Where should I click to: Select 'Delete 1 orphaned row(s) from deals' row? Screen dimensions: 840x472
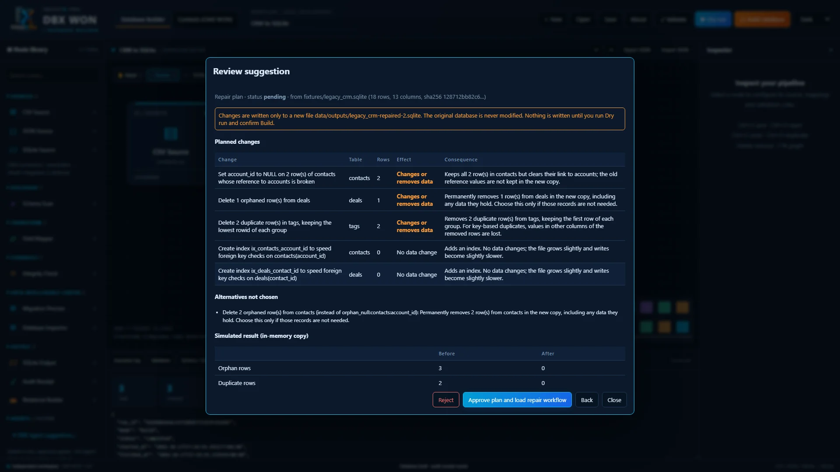click(x=420, y=200)
